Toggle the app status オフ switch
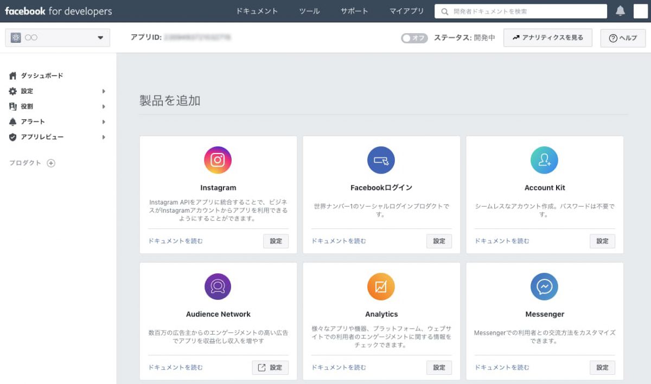Viewport: 651px width, 384px height. click(414, 37)
